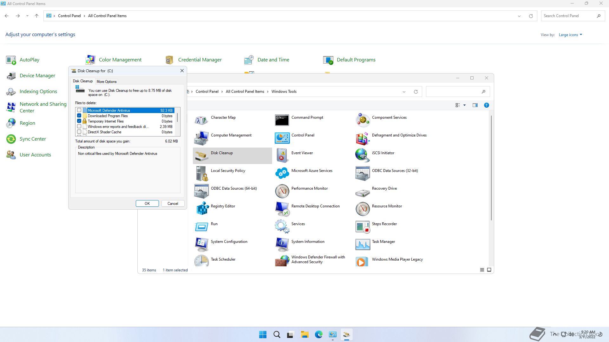This screenshot has width=609, height=342.
Task: Check the DirectX Shader Cache checkbox
Action: pos(79,132)
